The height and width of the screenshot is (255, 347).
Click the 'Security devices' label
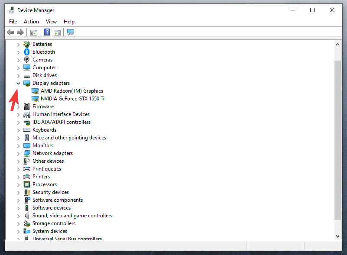[51, 192]
